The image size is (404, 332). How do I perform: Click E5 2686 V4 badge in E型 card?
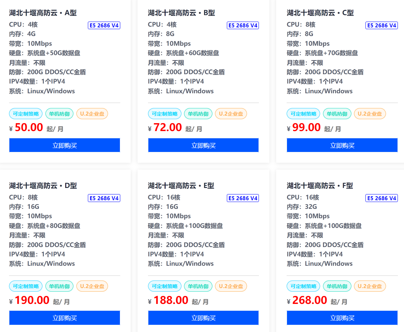point(243,198)
